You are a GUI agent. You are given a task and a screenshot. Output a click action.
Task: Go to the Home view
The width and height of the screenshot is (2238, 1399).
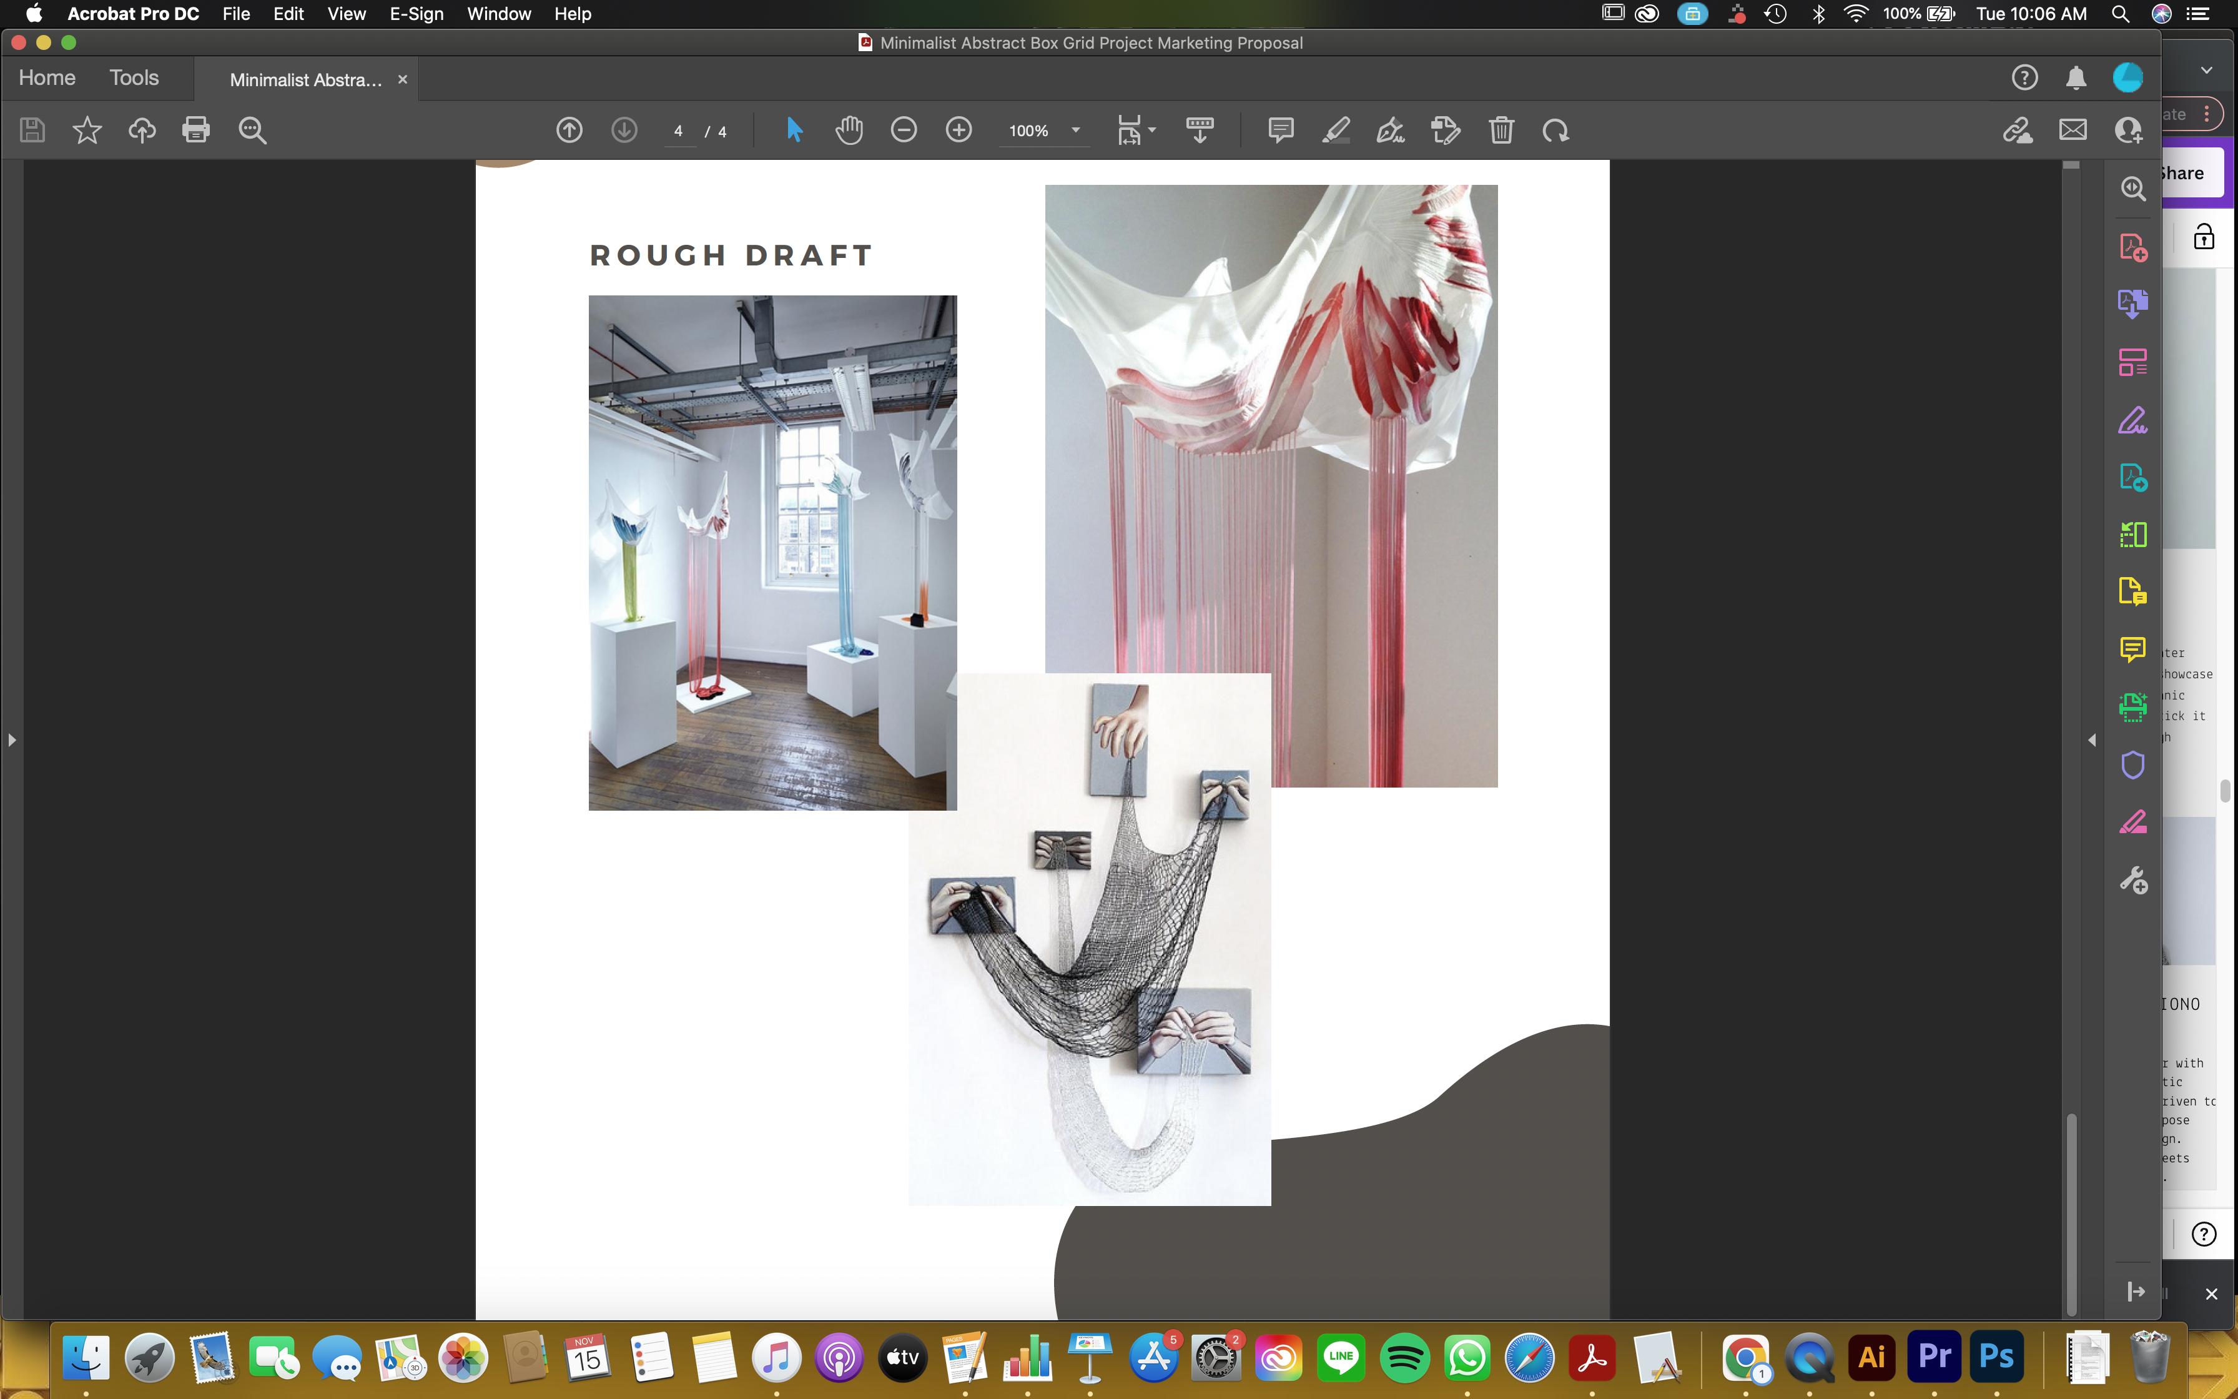(47, 77)
